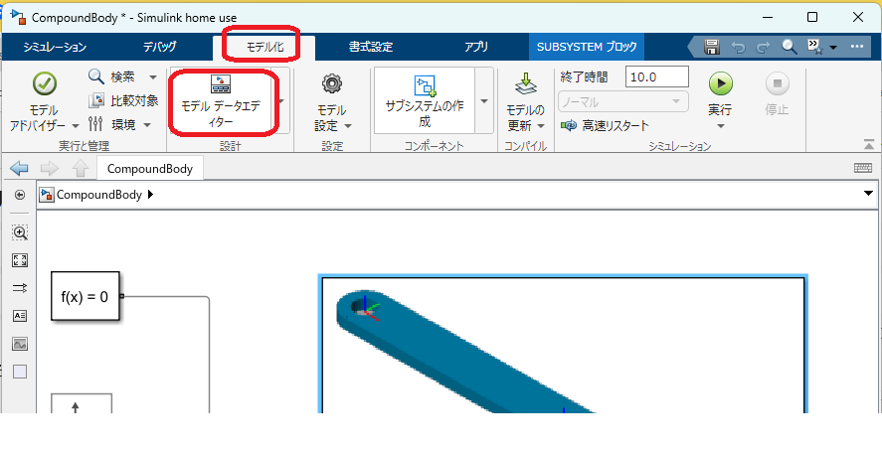Select the blue link body subsystem block
The width and height of the screenshot is (882, 454).
pos(563,344)
